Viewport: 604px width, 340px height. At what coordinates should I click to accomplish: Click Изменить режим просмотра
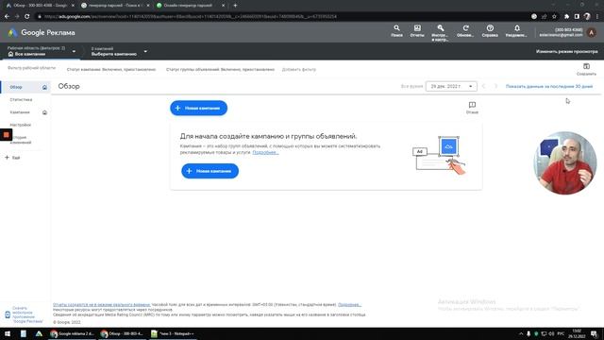pos(566,51)
